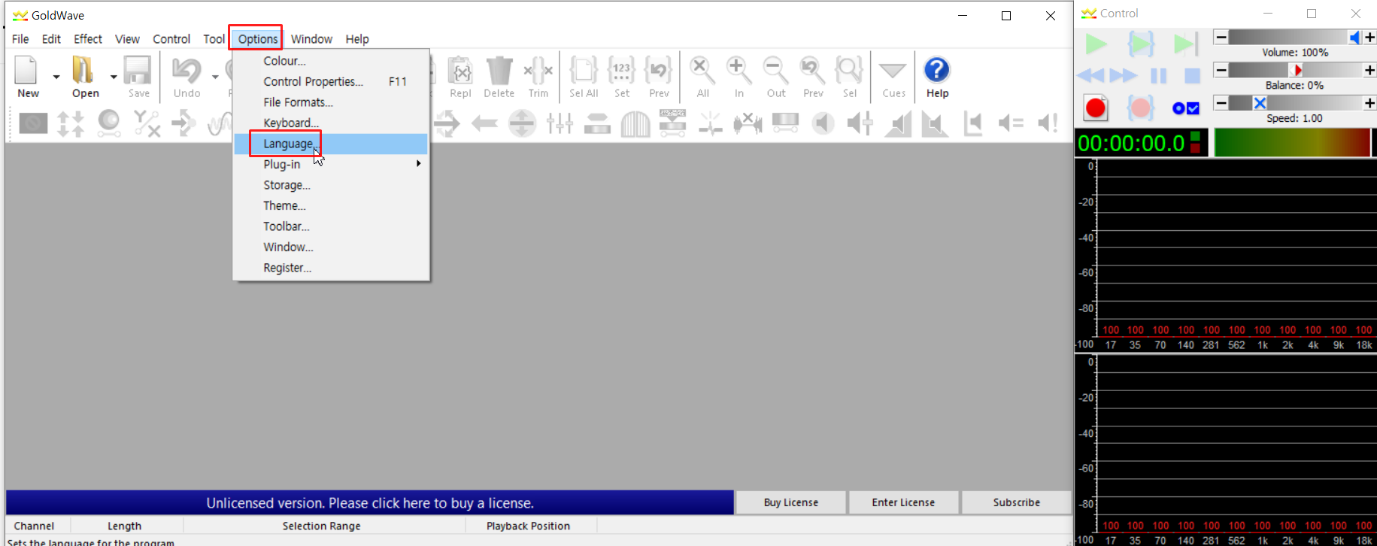Choose Theme in the Options menu
Screen dimensions: 1377x546
tap(331, 205)
